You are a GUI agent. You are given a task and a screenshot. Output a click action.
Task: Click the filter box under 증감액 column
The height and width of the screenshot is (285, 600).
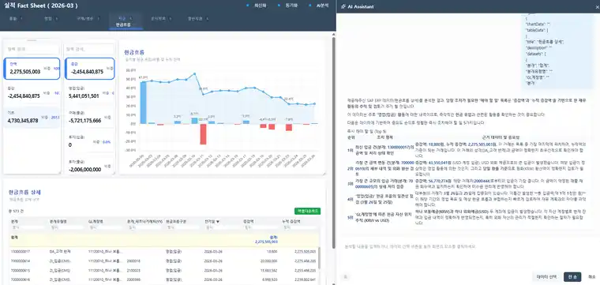click(x=261, y=227)
